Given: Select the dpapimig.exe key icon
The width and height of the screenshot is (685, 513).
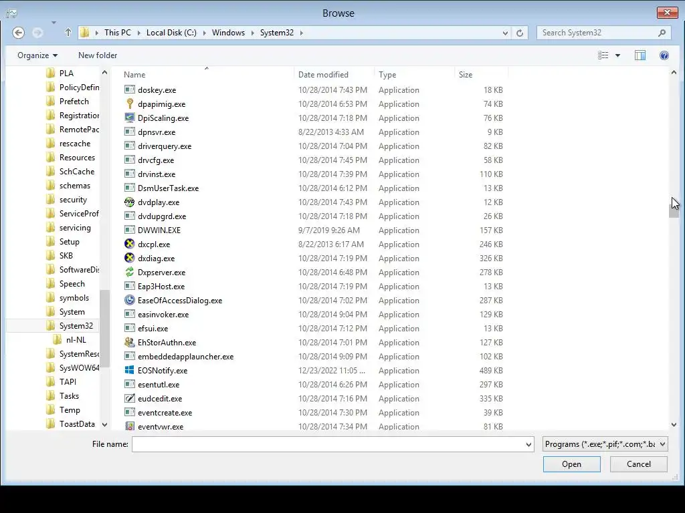Looking at the screenshot, I should (129, 104).
